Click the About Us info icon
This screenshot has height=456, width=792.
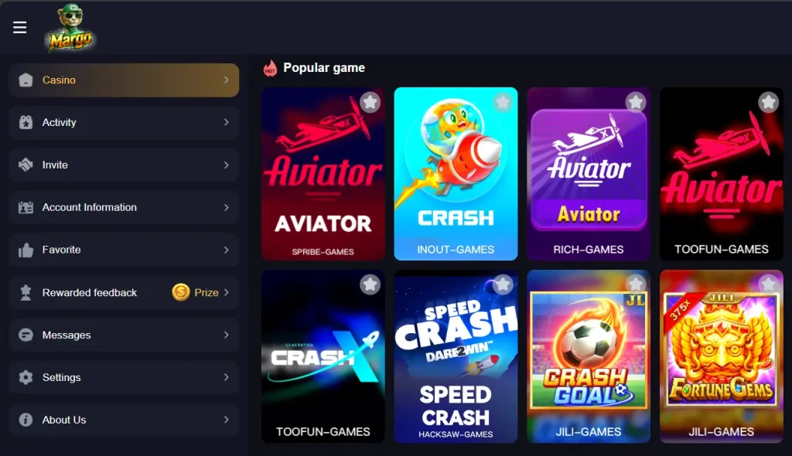coord(26,420)
